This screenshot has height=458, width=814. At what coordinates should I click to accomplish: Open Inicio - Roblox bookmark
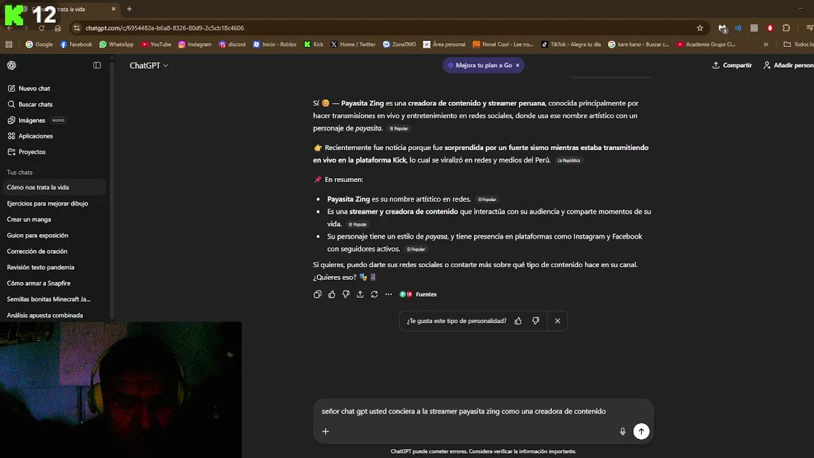(x=275, y=45)
